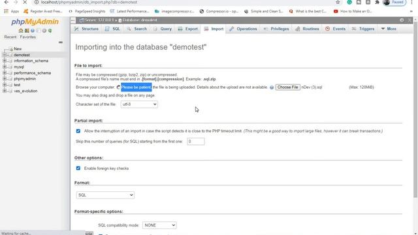Open the character set utf-8 dropdown
Screen dimensions: 418x235
tap(139, 104)
